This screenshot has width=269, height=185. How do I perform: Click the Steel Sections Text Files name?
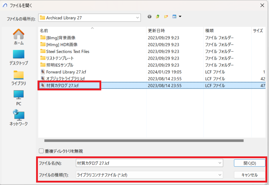point(68,51)
